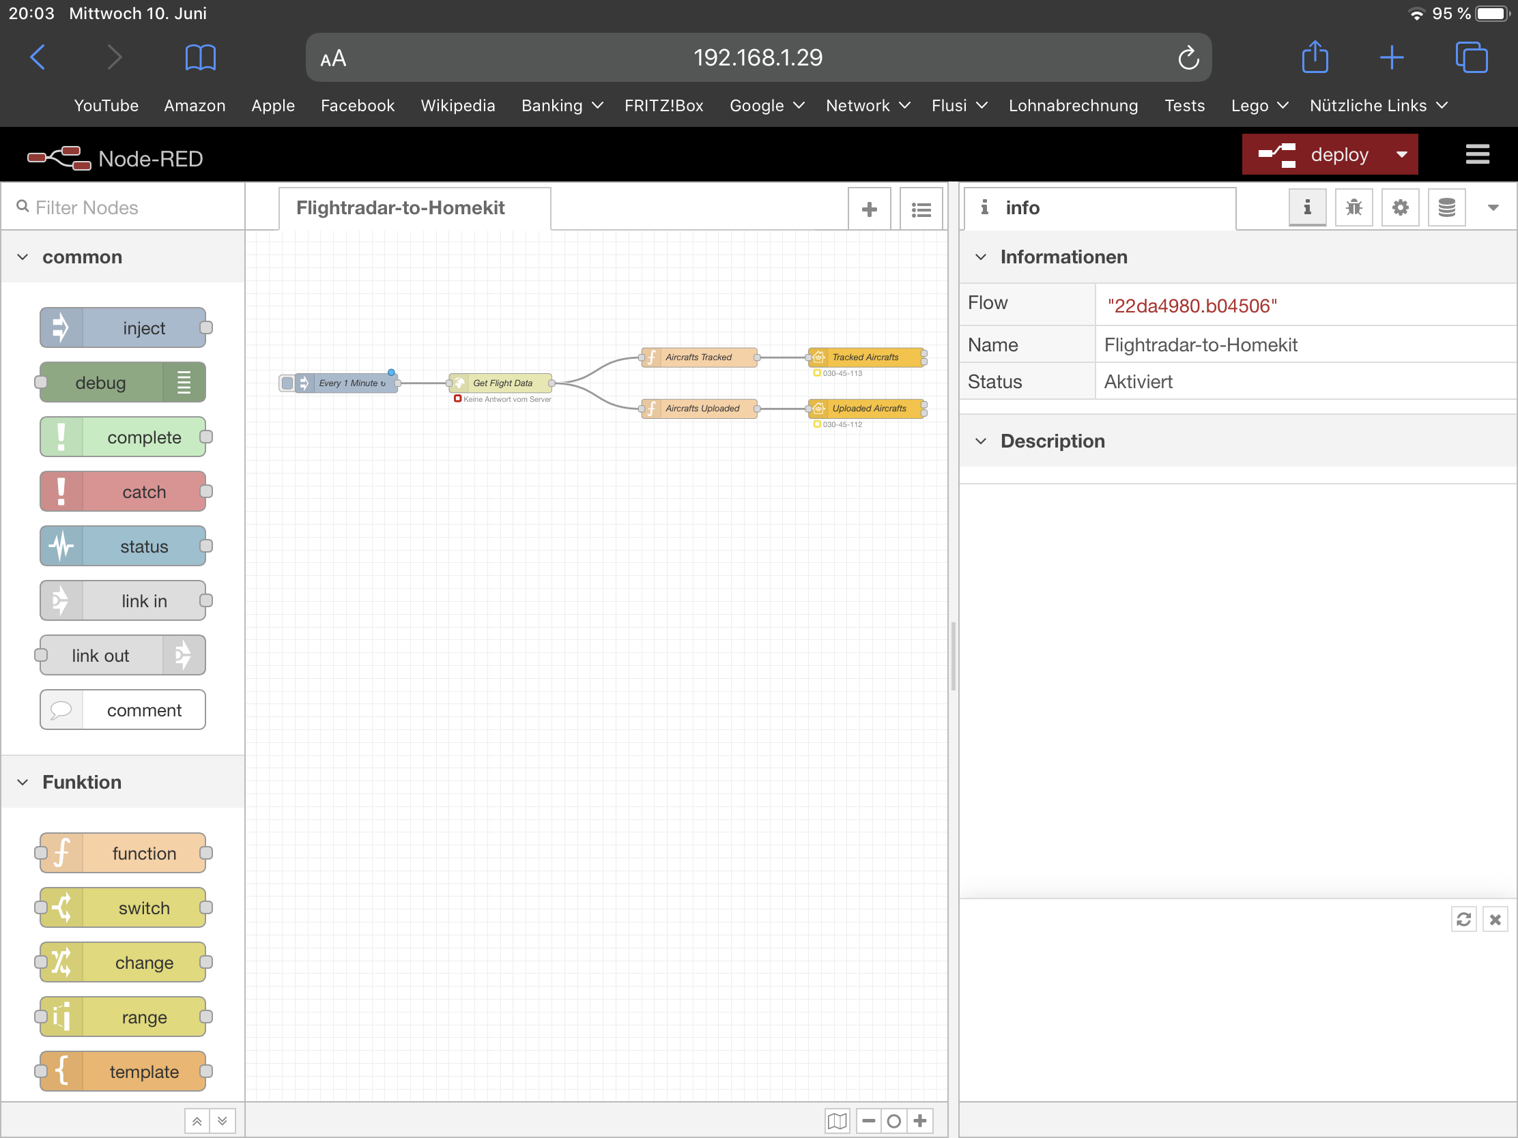Viewport: 1518px width, 1138px height.
Task: Collapse the Informationen section
Action: coord(981,257)
